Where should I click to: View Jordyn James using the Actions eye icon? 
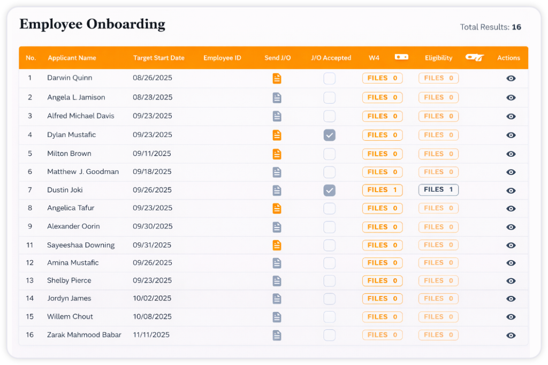click(x=511, y=298)
